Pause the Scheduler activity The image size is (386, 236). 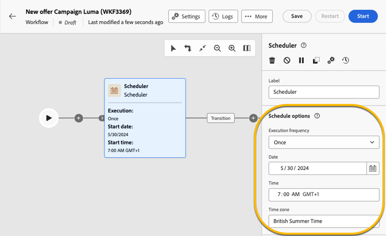(301, 60)
